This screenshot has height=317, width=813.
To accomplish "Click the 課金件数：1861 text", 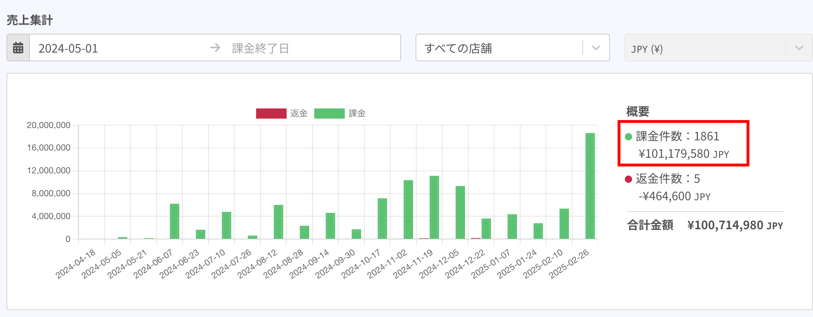I will tap(677, 136).
